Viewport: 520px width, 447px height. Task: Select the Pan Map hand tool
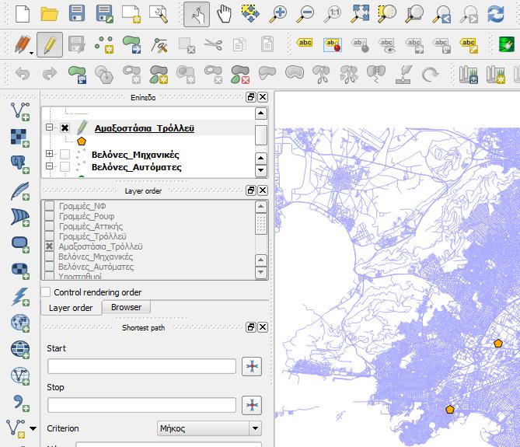224,14
